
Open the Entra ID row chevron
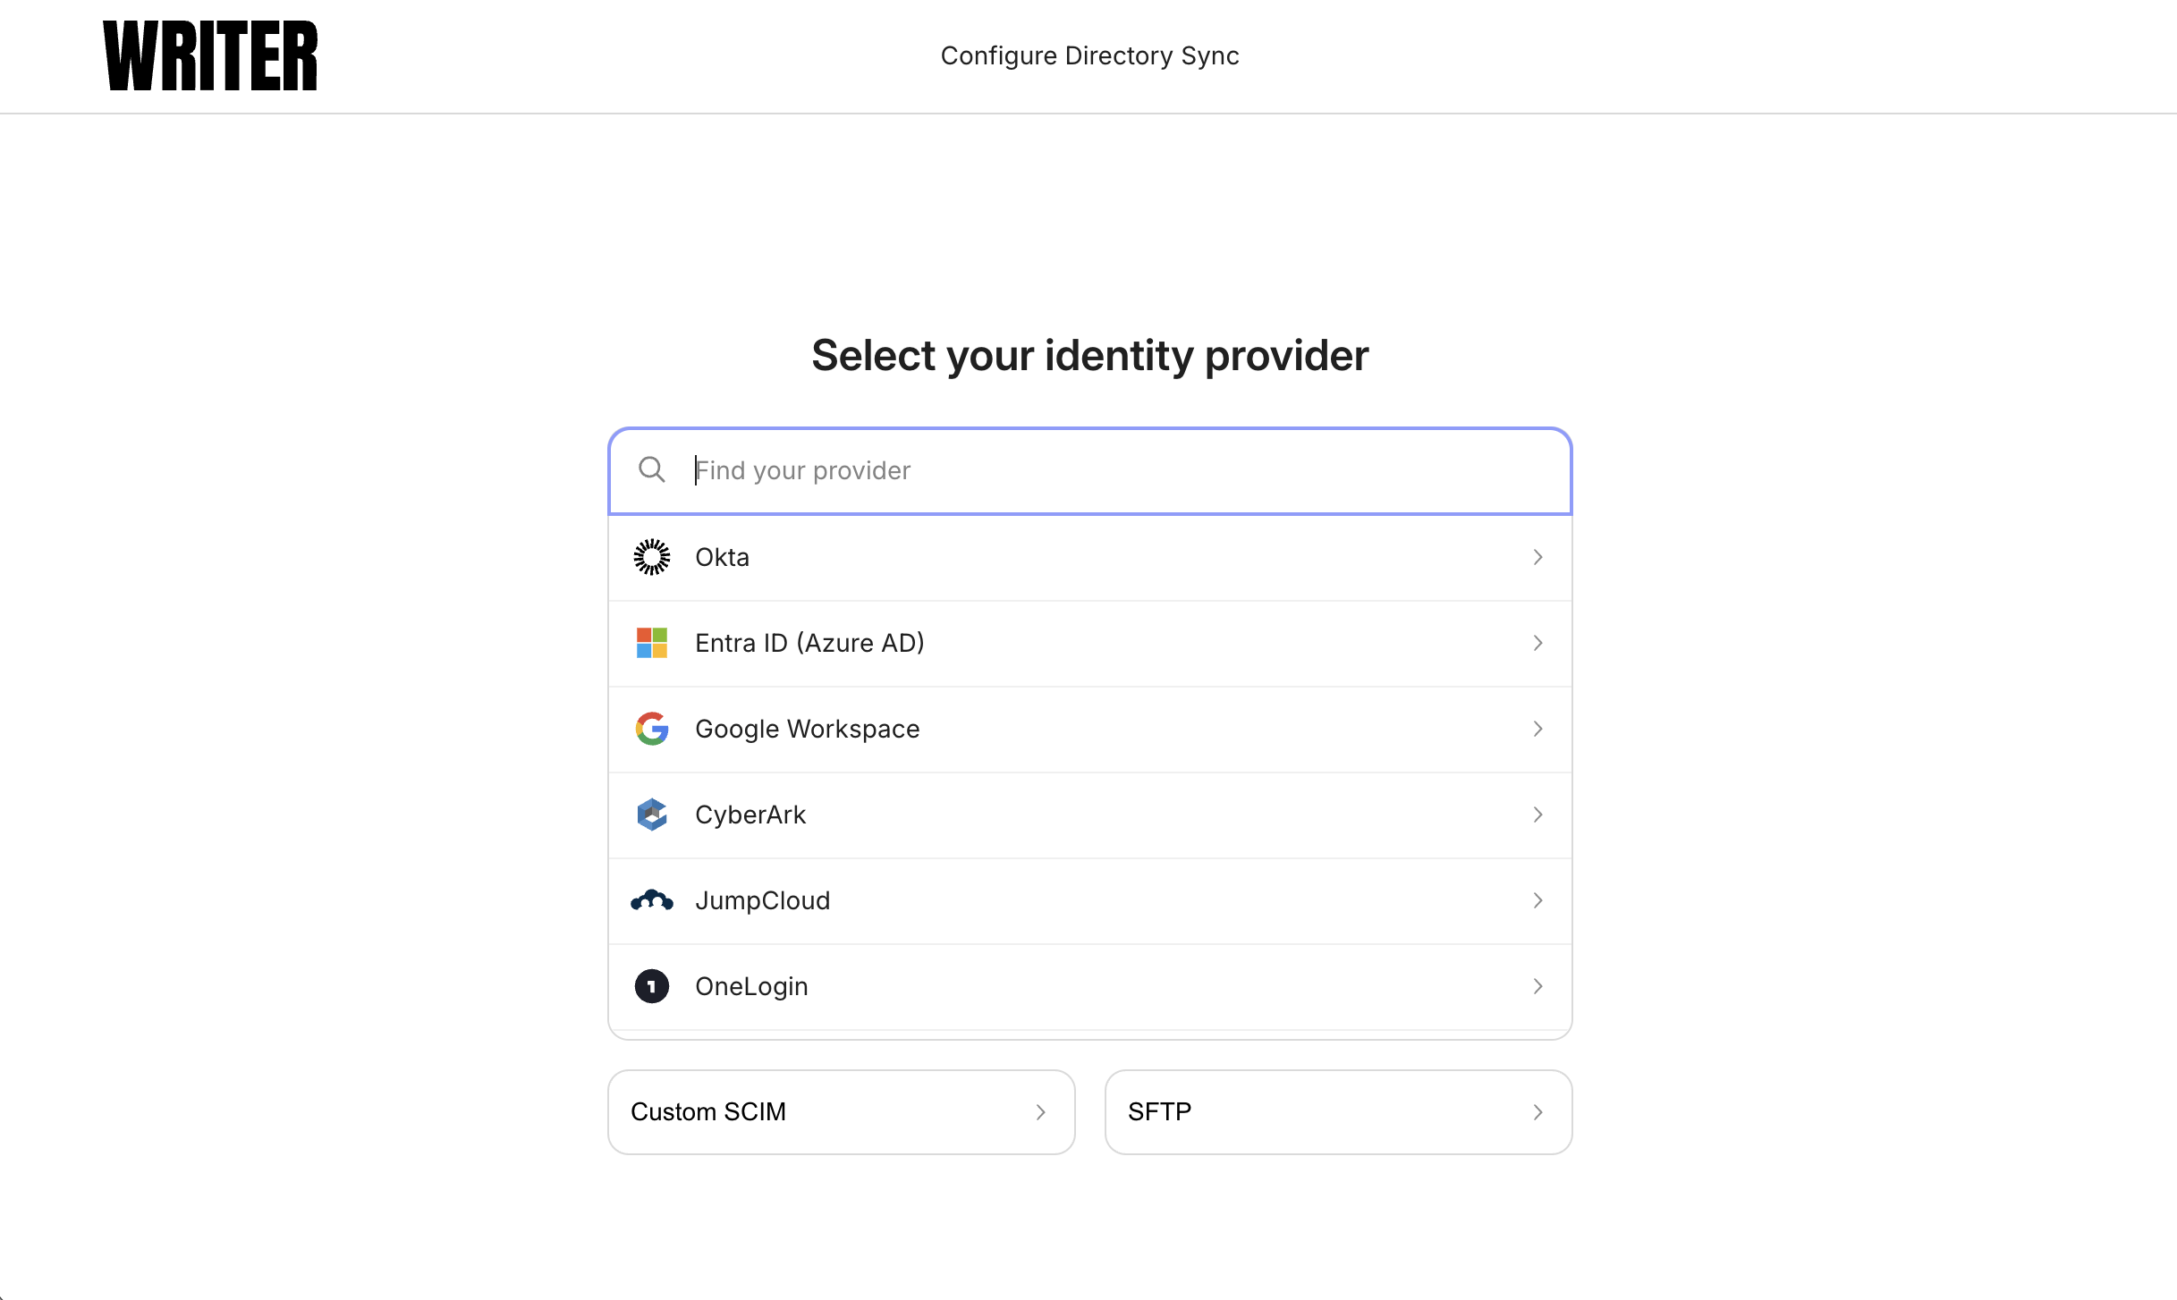click(1538, 643)
